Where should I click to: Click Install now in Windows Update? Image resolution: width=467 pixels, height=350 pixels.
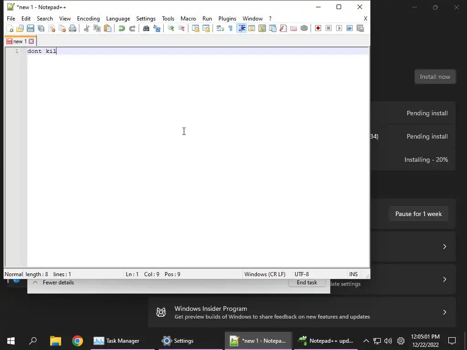coord(435,77)
